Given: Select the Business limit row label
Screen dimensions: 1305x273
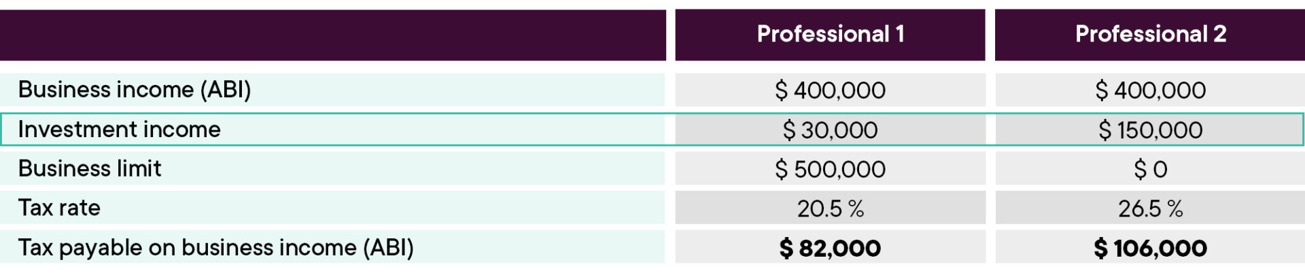Looking at the screenshot, I should 90,168.
